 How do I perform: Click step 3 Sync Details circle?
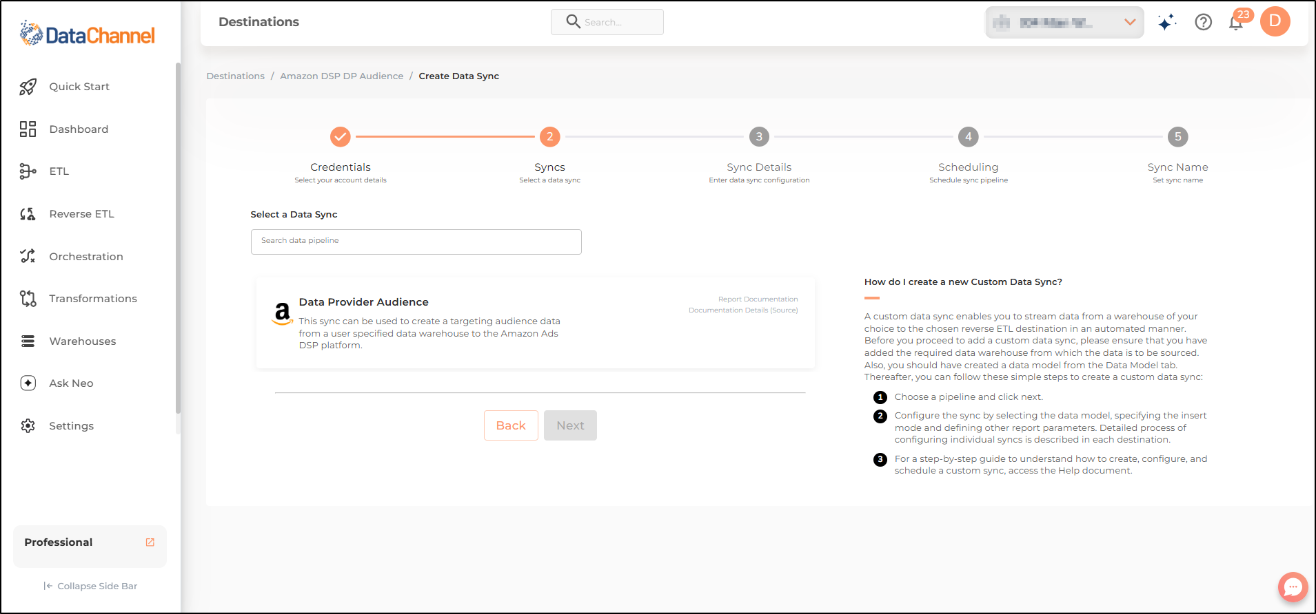pos(759,137)
